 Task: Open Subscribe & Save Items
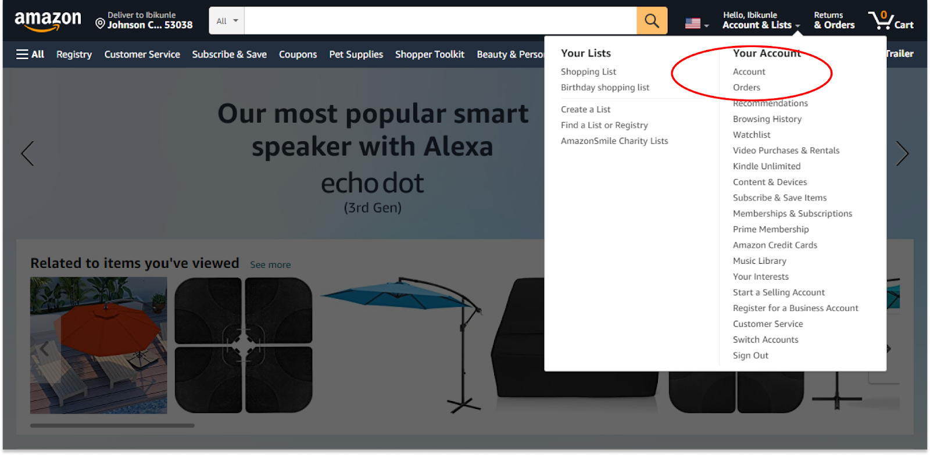pyautogui.click(x=779, y=198)
